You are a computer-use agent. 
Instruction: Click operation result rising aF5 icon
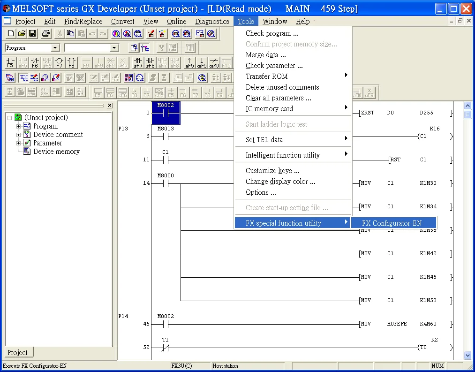(189, 63)
